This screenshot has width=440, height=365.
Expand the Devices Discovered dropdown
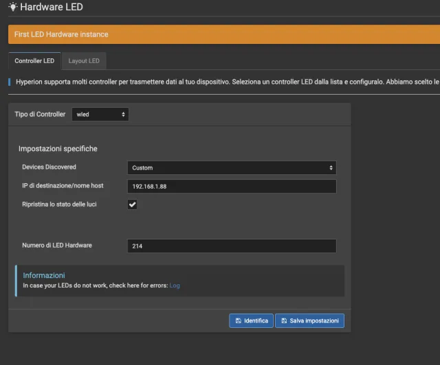[x=232, y=167]
